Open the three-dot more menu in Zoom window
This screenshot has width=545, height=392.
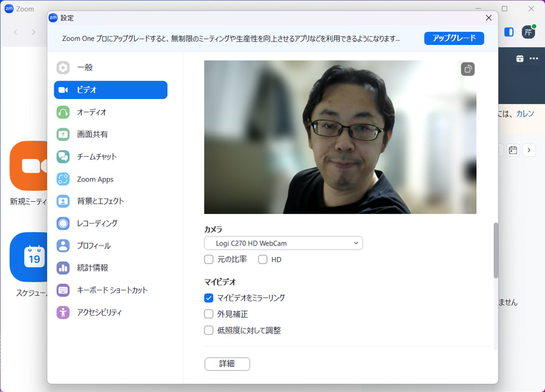tap(534, 59)
